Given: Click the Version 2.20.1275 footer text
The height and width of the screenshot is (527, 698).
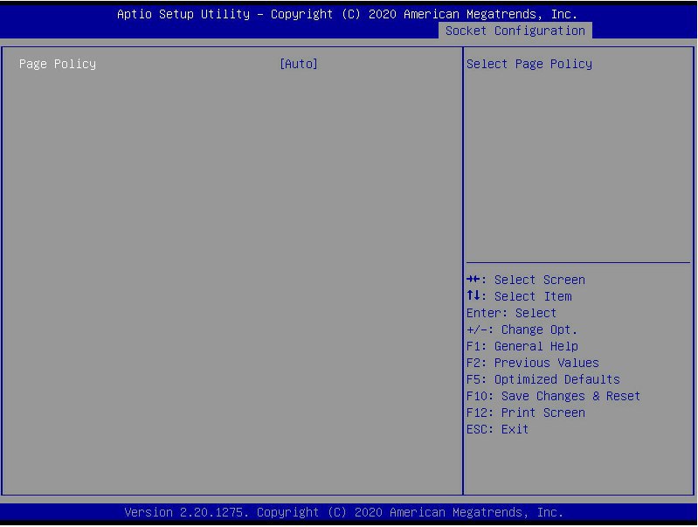Looking at the screenshot, I should click(x=343, y=512).
